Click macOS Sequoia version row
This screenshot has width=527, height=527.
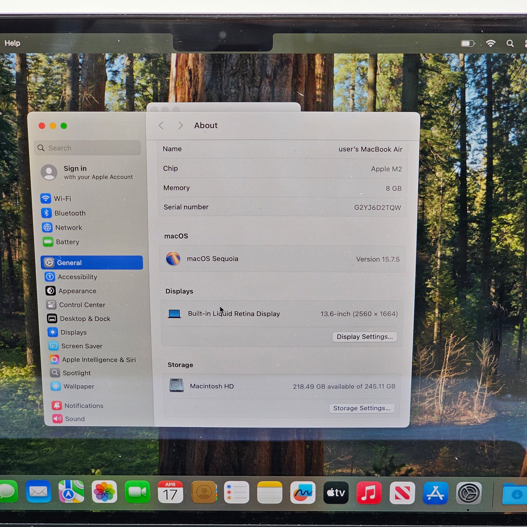(282, 259)
